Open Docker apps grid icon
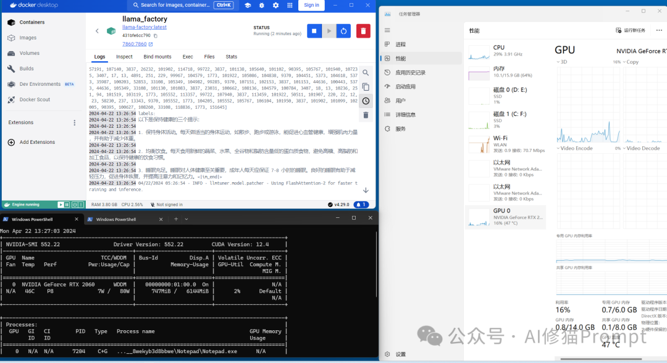Image resolution: width=667 pixels, height=363 pixels. pos(290,5)
